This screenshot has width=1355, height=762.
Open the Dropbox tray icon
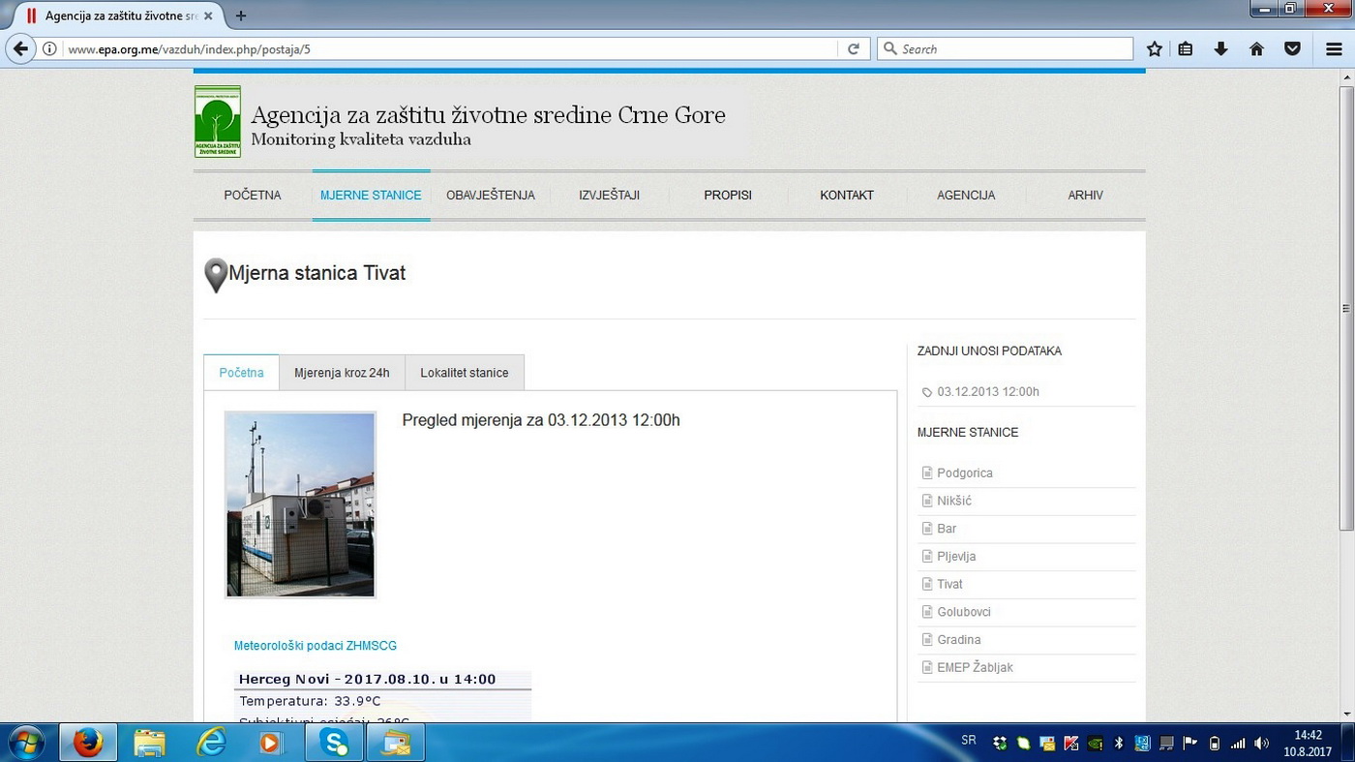pos(1000,744)
